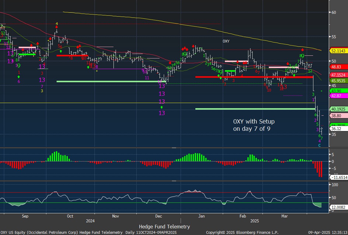The height and width of the screenshot is (235, 348).
Task: Select the Feb month label
Action: [243, 216]
